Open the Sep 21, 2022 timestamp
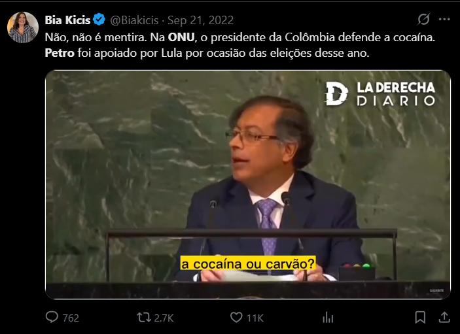The height and width of the screenshot is (334, 460). [x=200, y=20]
